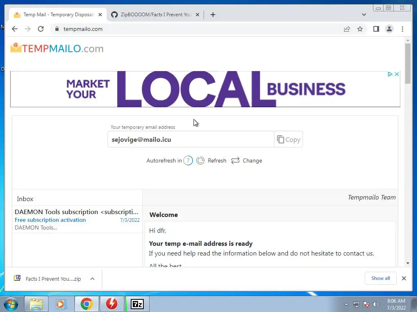Close the downloads bar

(404, 278)
